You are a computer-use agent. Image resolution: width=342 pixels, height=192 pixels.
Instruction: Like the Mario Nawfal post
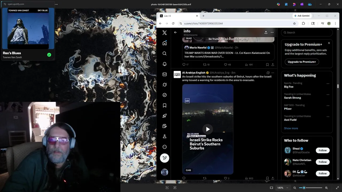226,65
